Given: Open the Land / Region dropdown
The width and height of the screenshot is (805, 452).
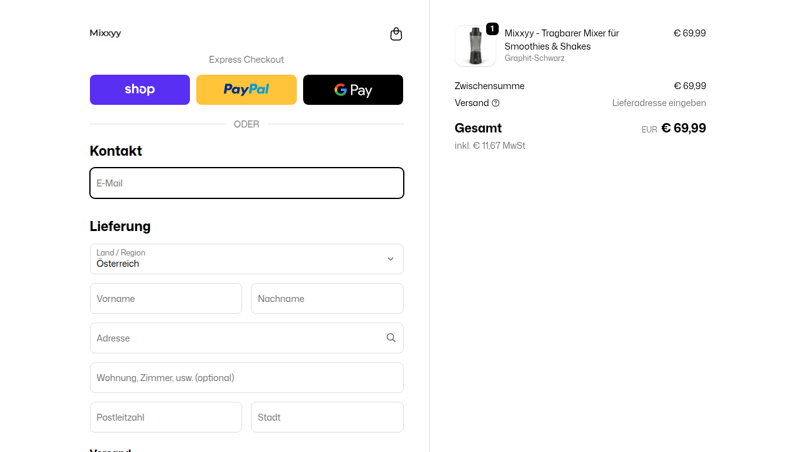Looking at the screenshot, I should [247, 259].
